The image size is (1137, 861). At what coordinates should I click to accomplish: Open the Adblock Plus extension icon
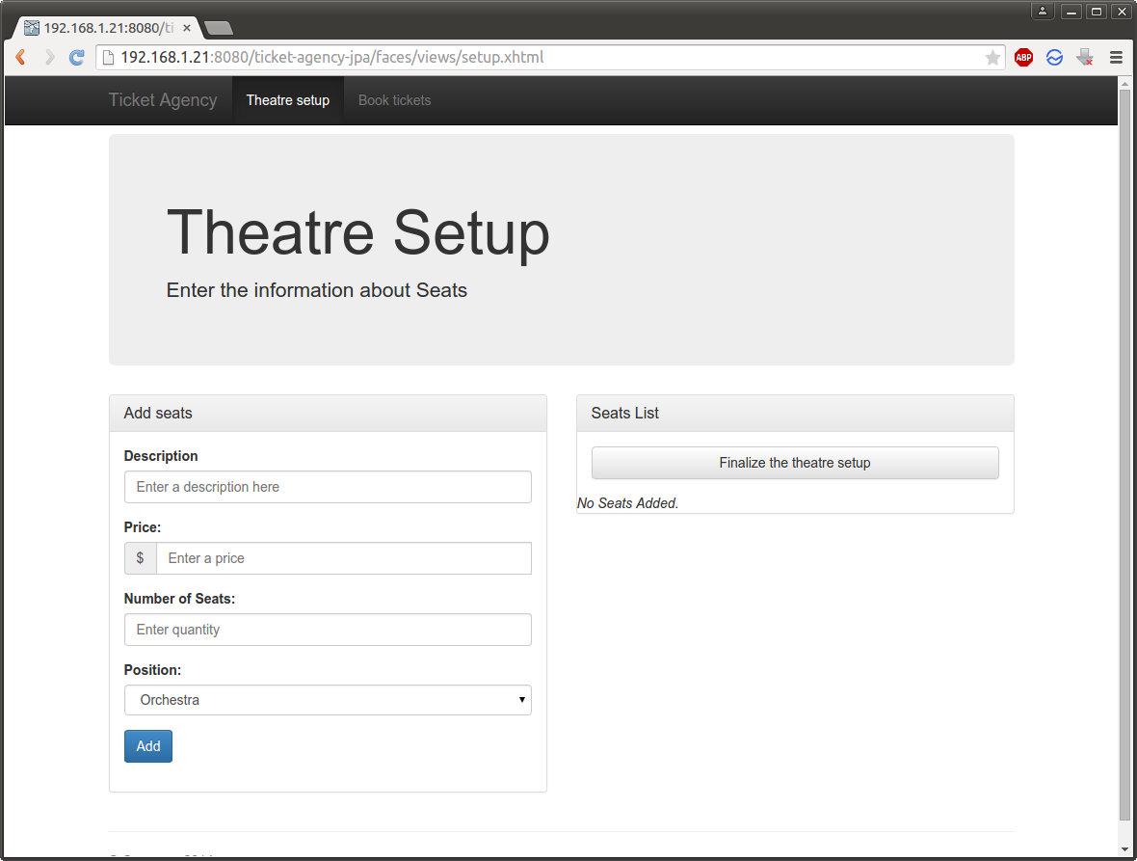pos(1024,57)
